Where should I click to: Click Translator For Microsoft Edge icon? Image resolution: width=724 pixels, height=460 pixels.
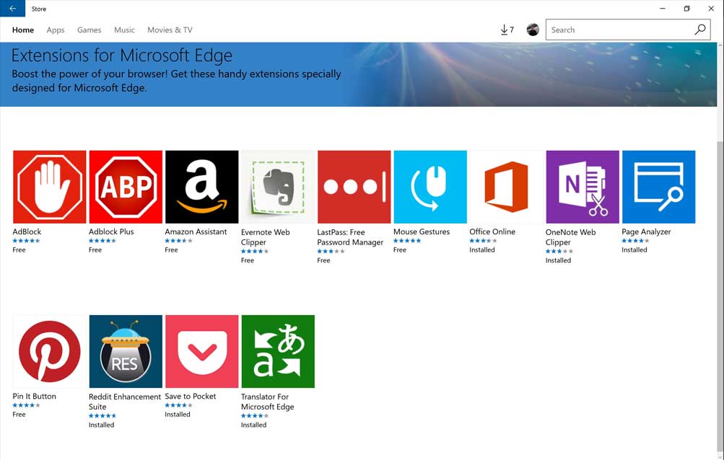tap(278, 352)
